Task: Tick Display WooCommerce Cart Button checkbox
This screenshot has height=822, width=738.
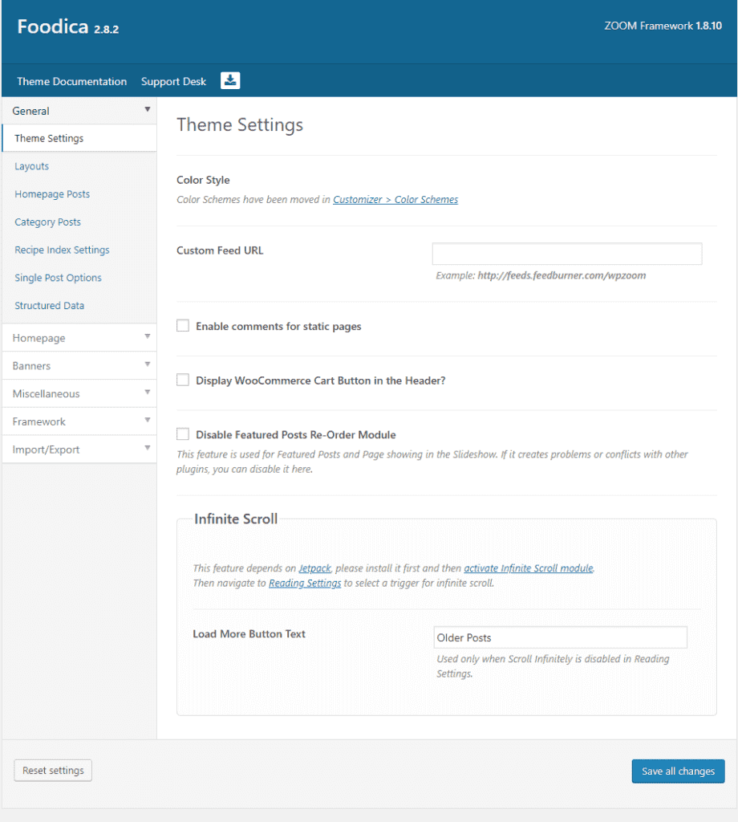Action: click(x=183, y=380)
